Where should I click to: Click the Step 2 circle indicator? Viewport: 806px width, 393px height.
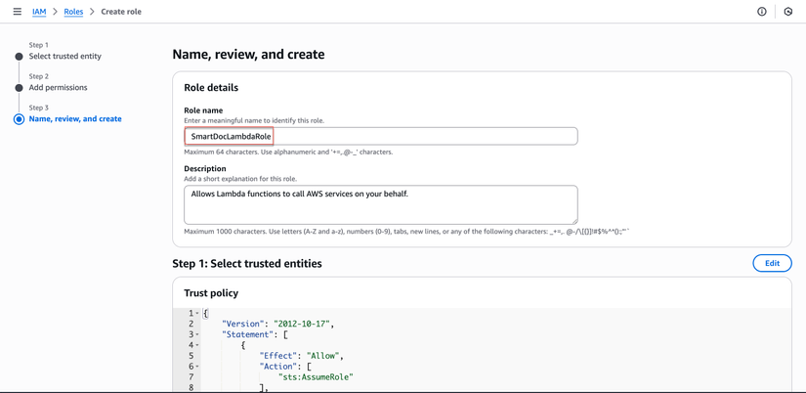19,88
